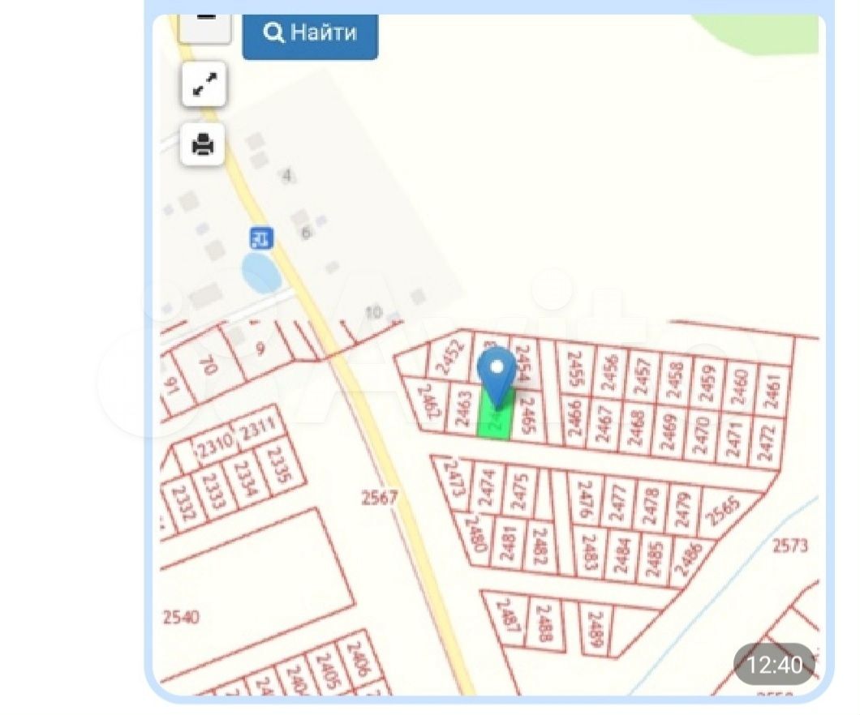Select parcel 2455 on the map
The height and width of the screenshot is (715, 860).
click(x=575, y=369)
